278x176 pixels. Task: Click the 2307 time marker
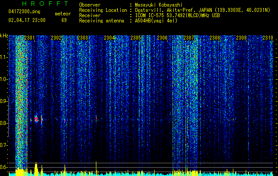pyautogui.click(x=189, y=38)
